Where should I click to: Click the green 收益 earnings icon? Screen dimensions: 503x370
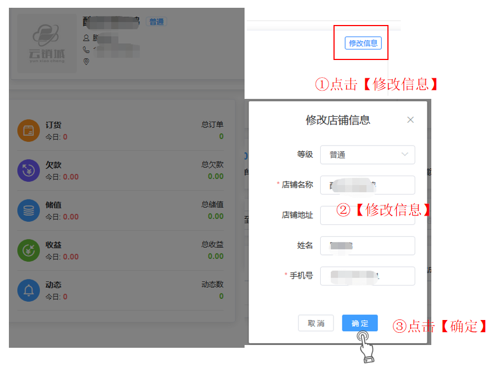28,251
